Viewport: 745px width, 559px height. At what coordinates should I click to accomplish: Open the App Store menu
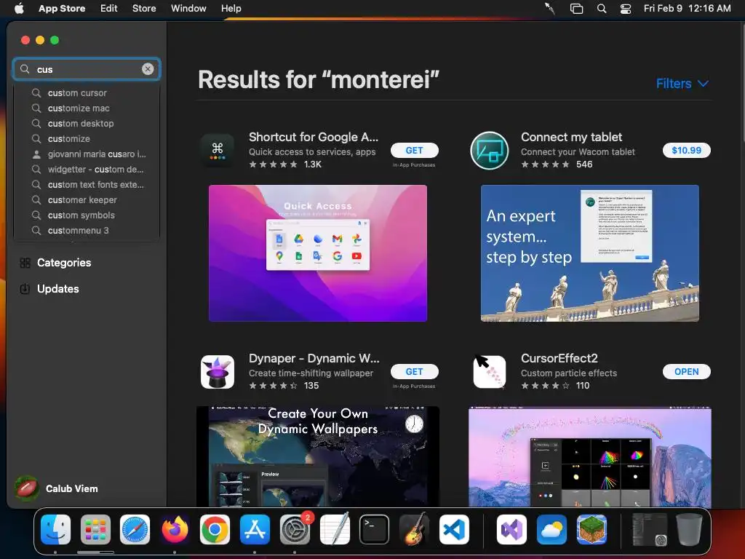62,9
